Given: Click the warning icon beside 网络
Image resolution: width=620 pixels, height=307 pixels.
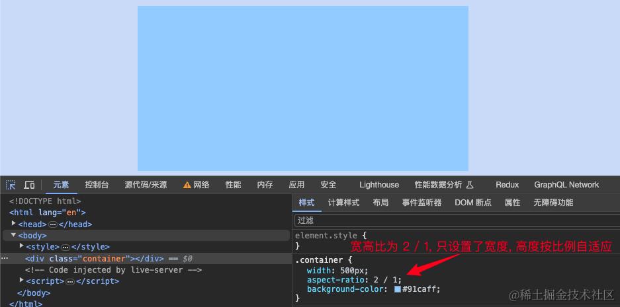Looking at the screenshot, I should 187,185.
